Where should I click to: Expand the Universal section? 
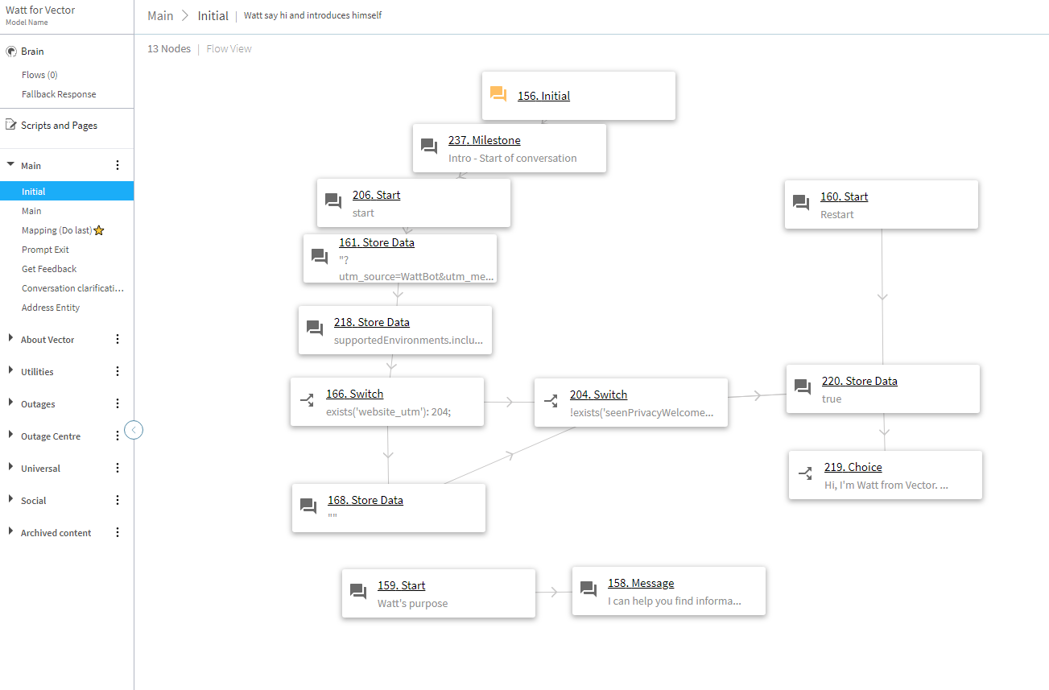point(11,468)
